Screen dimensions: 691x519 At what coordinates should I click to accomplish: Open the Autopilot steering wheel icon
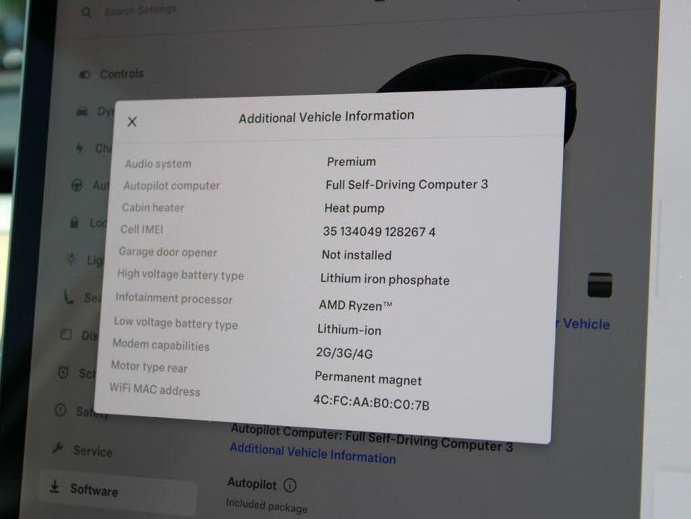click(77, 185)
